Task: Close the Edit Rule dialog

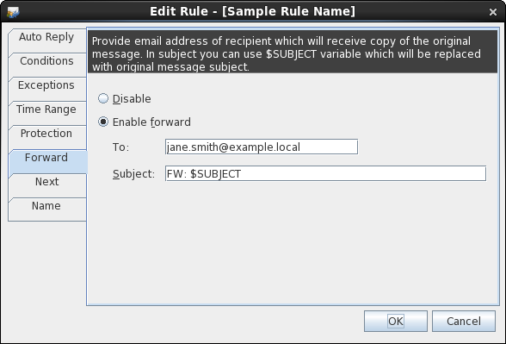Action: 493,12
